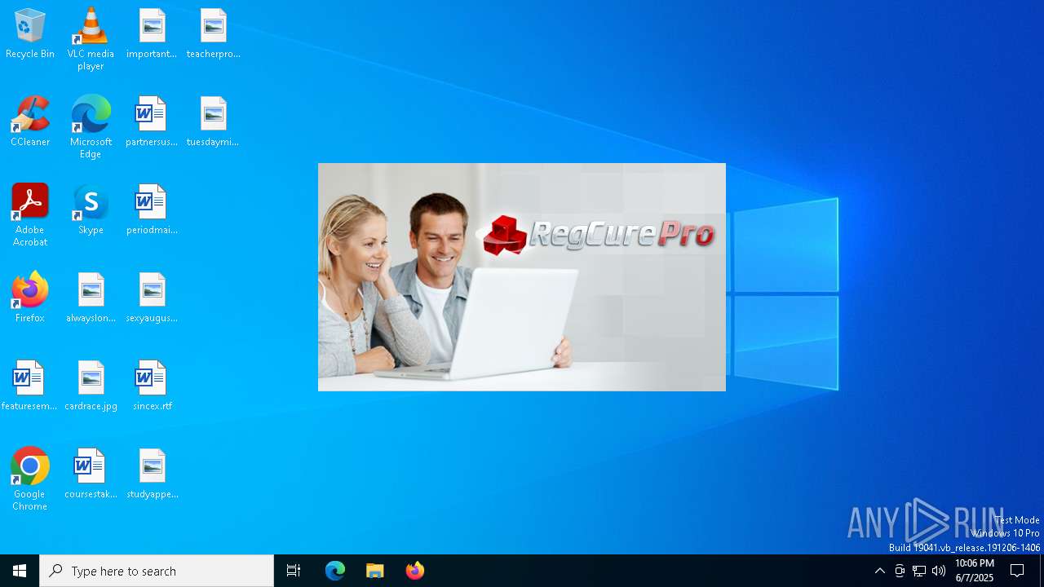This screenshot has height=587, width=1044.
Task: Click the RegCure Pro splash screen image
Action: [x=522, y=277]
